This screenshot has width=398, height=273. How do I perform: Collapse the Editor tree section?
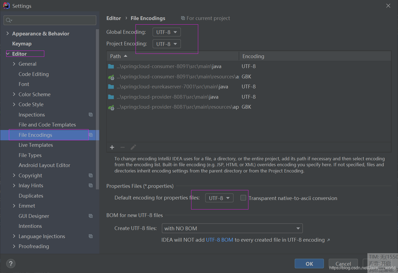(8, 54)
